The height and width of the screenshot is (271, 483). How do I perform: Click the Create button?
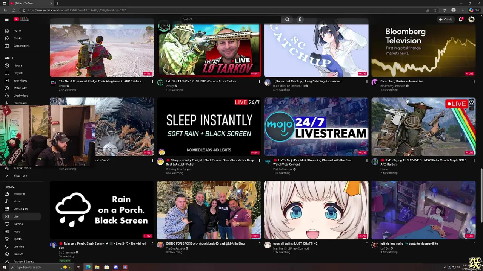[x=446, y=19]
